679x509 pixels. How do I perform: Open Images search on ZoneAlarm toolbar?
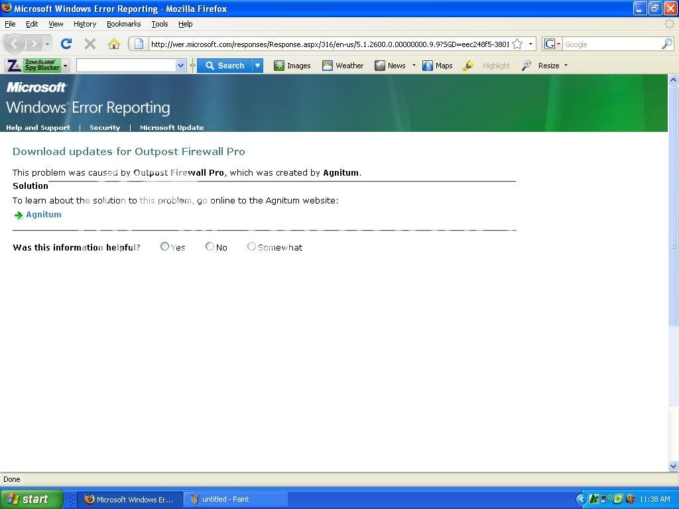(x=292, y=66)
